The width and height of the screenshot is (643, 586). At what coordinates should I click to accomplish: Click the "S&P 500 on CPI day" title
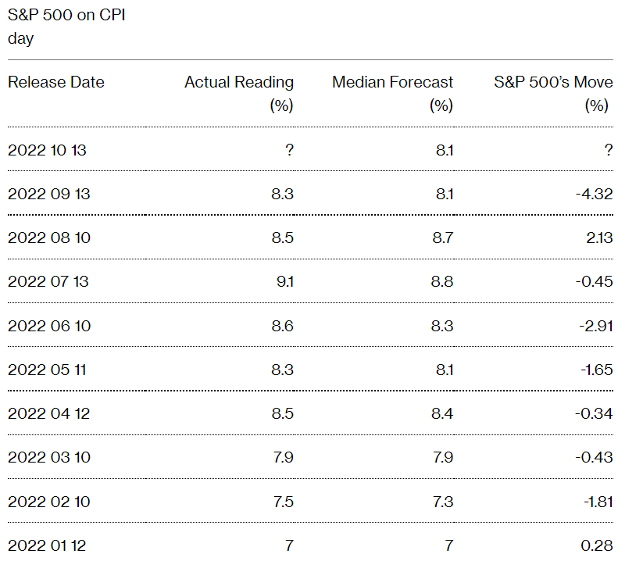pos(66,27)
